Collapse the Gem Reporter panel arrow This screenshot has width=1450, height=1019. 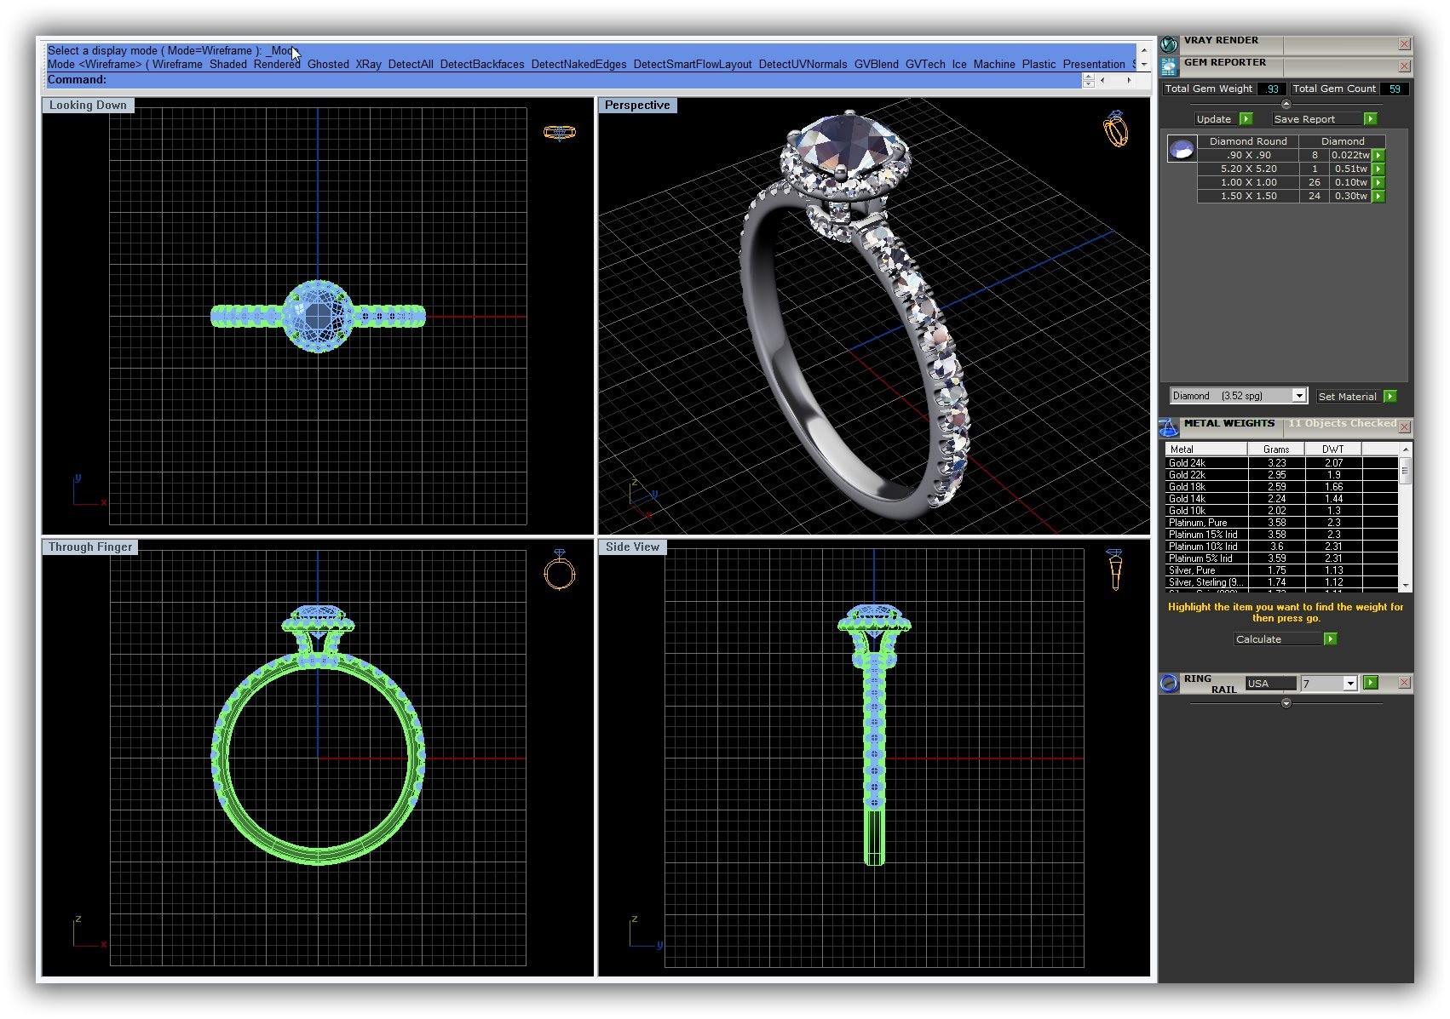click(1286, 104)
